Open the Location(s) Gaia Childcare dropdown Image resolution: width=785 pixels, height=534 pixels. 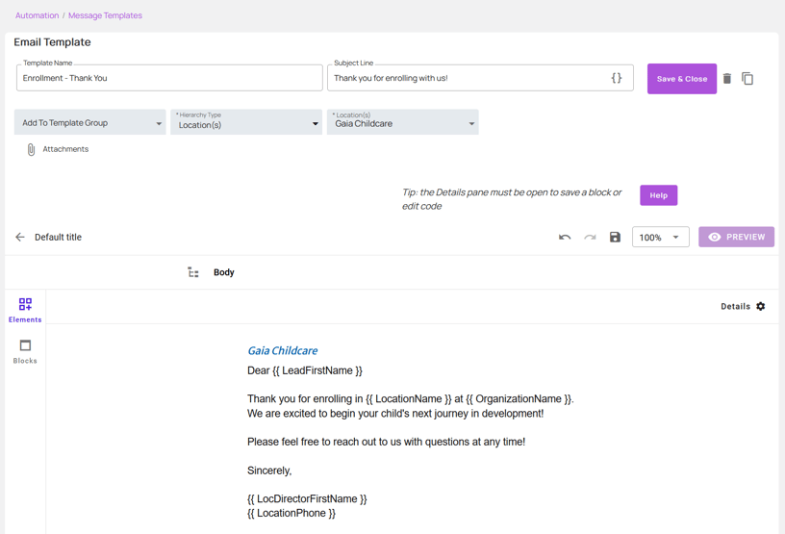(x=402, y=123)
